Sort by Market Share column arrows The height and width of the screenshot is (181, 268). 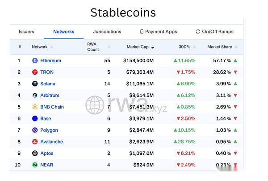236,47
